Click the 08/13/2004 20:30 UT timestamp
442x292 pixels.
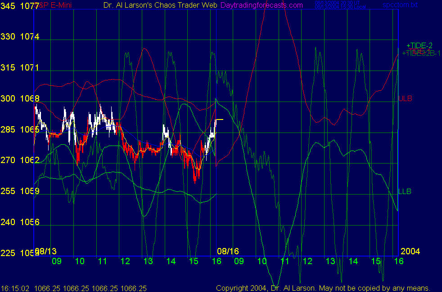coord(337,3)
